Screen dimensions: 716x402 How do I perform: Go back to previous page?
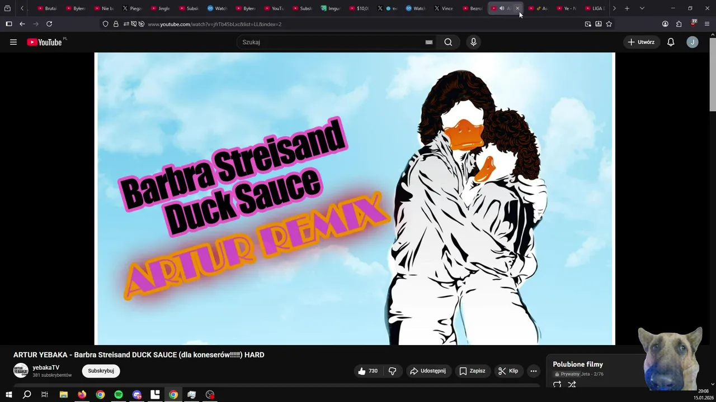22,24
